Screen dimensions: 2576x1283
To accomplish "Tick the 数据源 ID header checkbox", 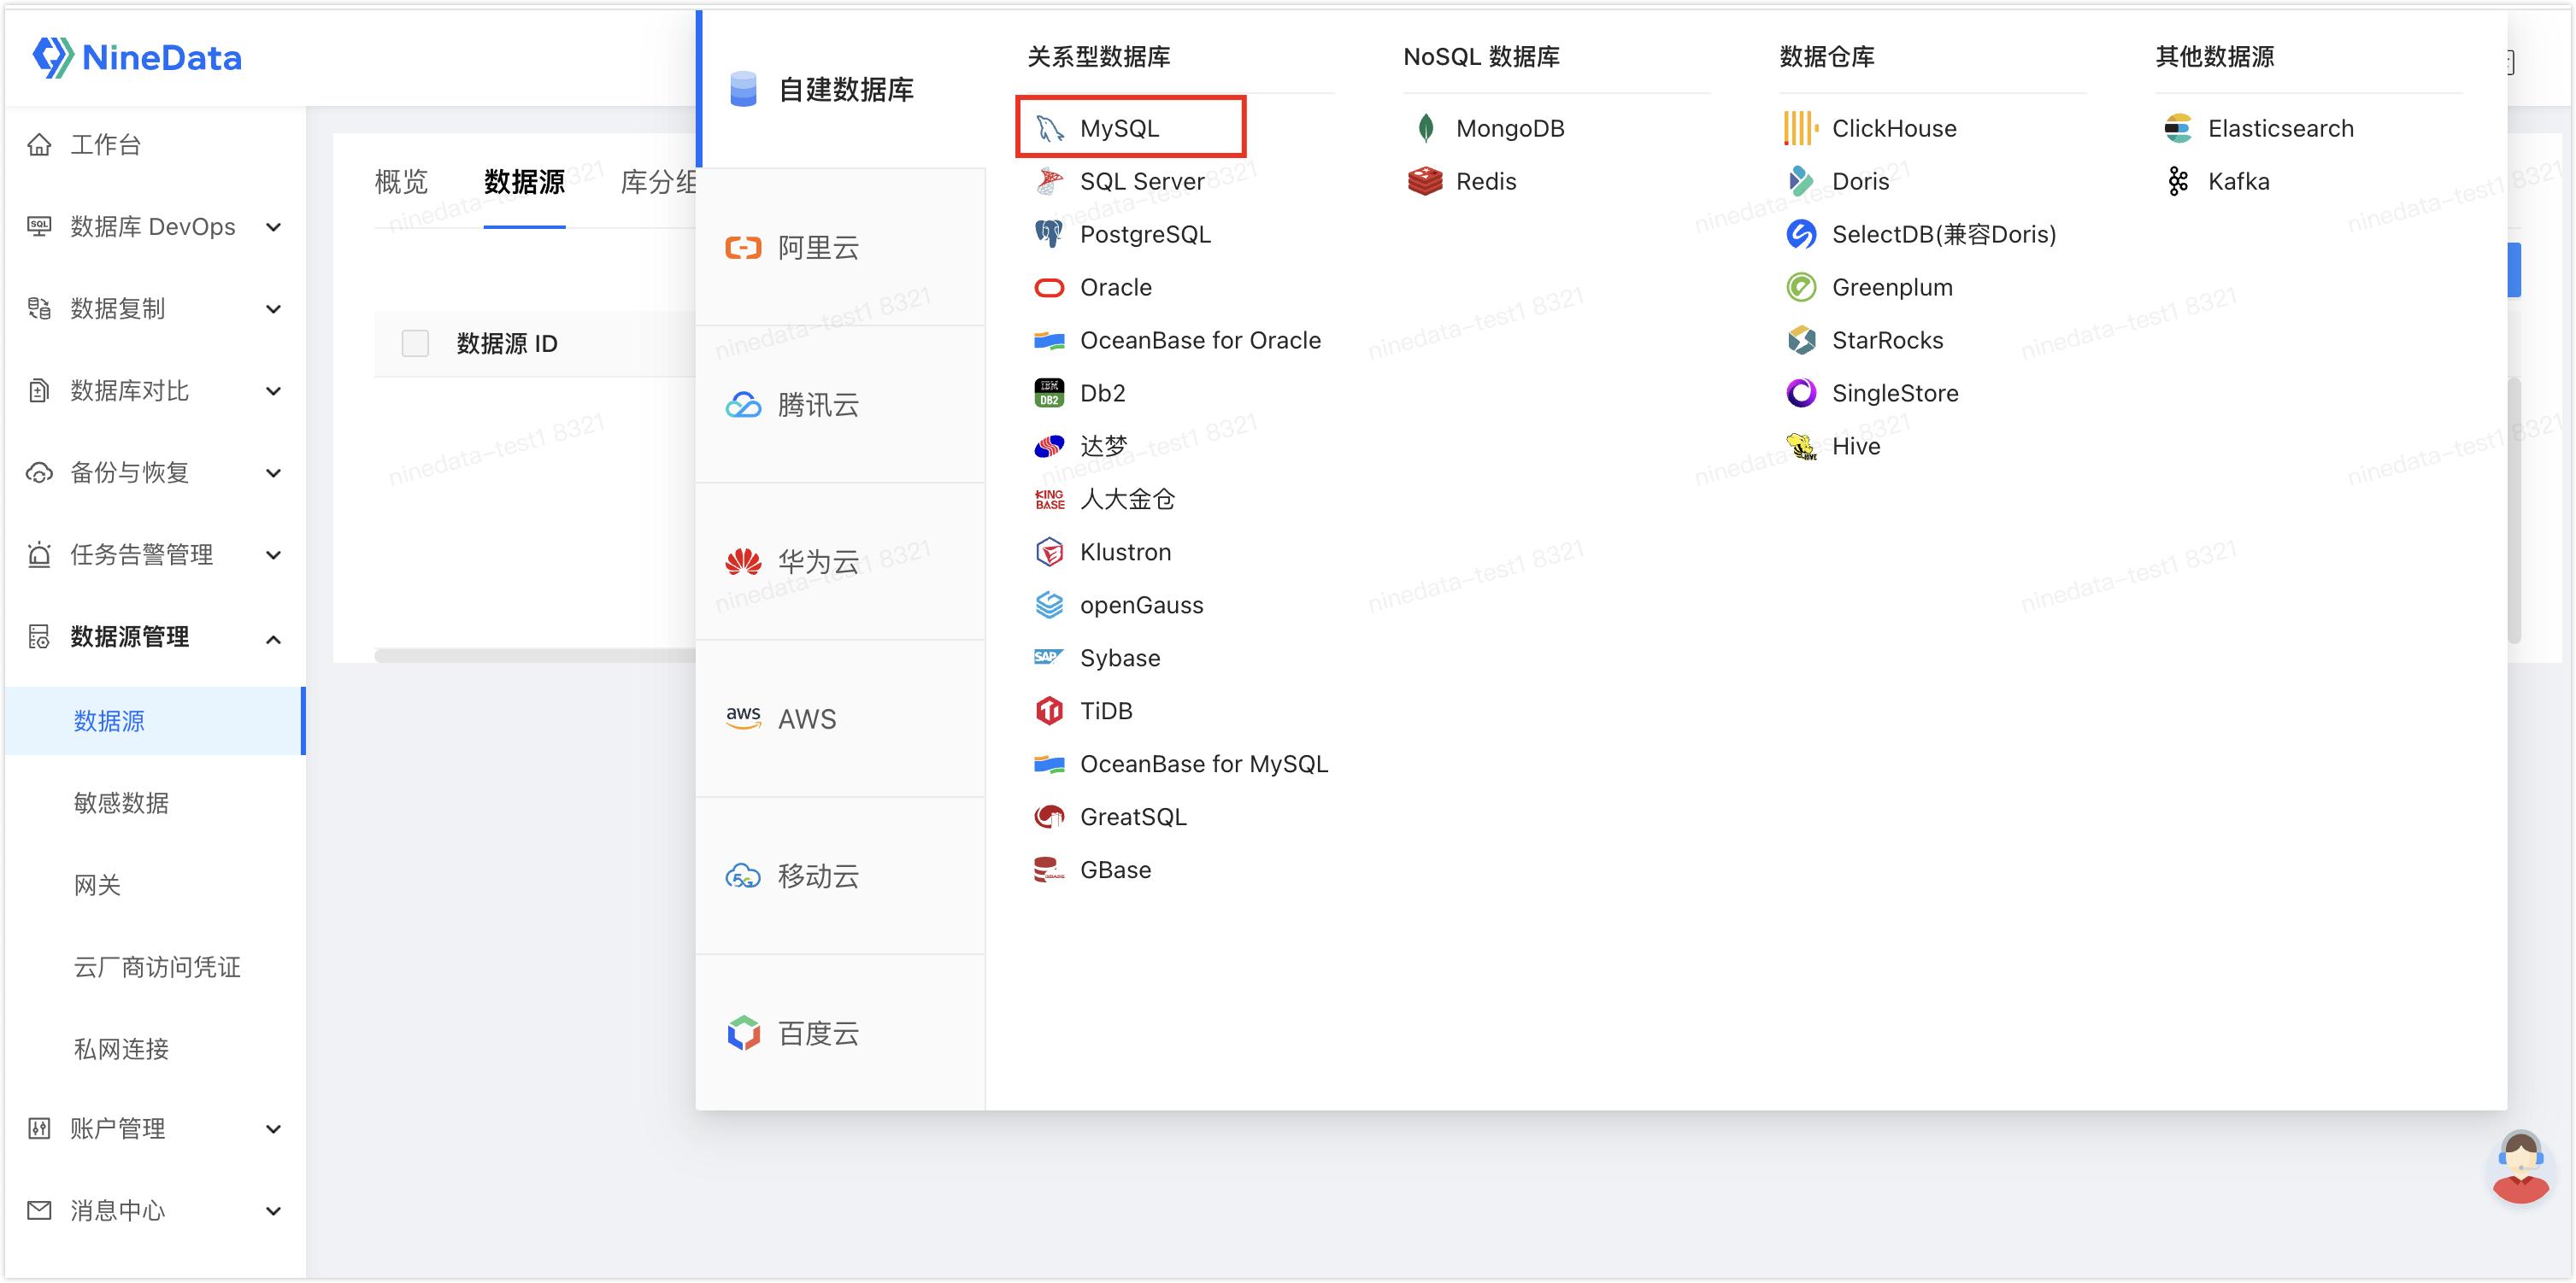I will [x=415, y=343].
